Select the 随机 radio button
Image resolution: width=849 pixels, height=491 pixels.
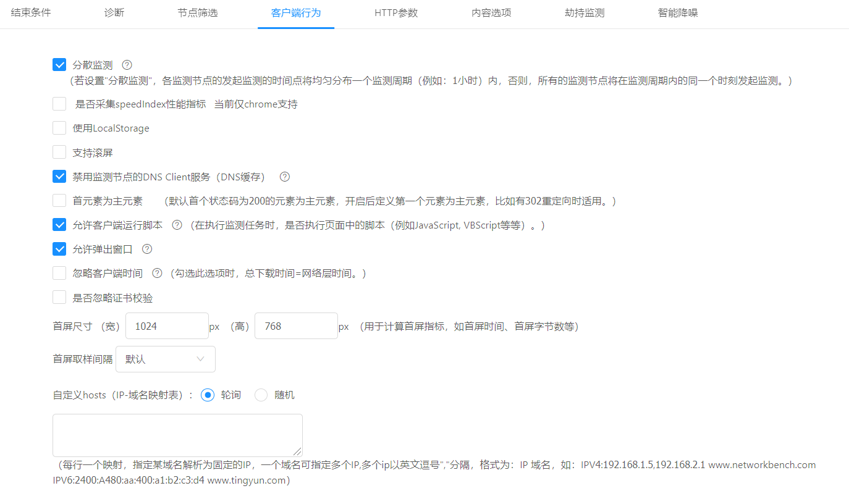(x=261, y=395)
